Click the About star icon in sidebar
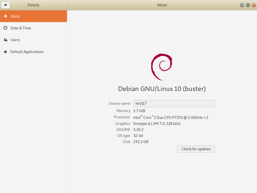257x193 pixels. pos(6,16)
